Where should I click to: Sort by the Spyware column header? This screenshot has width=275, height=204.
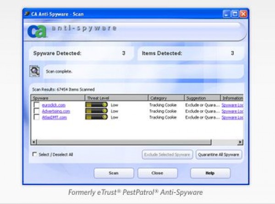click(x=58, y=98)
